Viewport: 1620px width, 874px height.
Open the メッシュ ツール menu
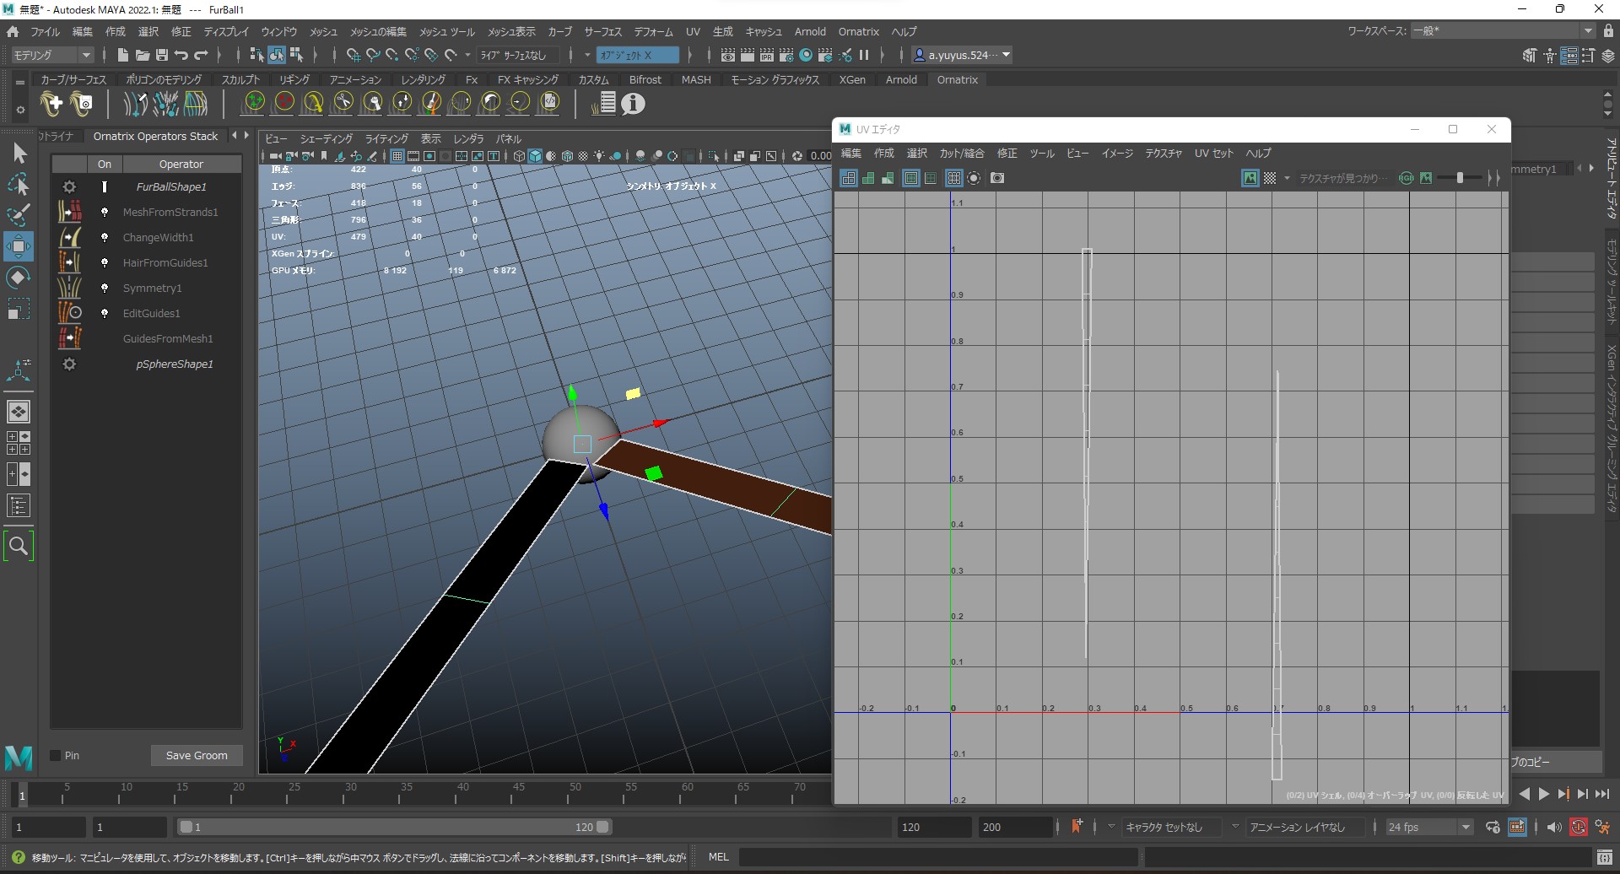(447, 31)
